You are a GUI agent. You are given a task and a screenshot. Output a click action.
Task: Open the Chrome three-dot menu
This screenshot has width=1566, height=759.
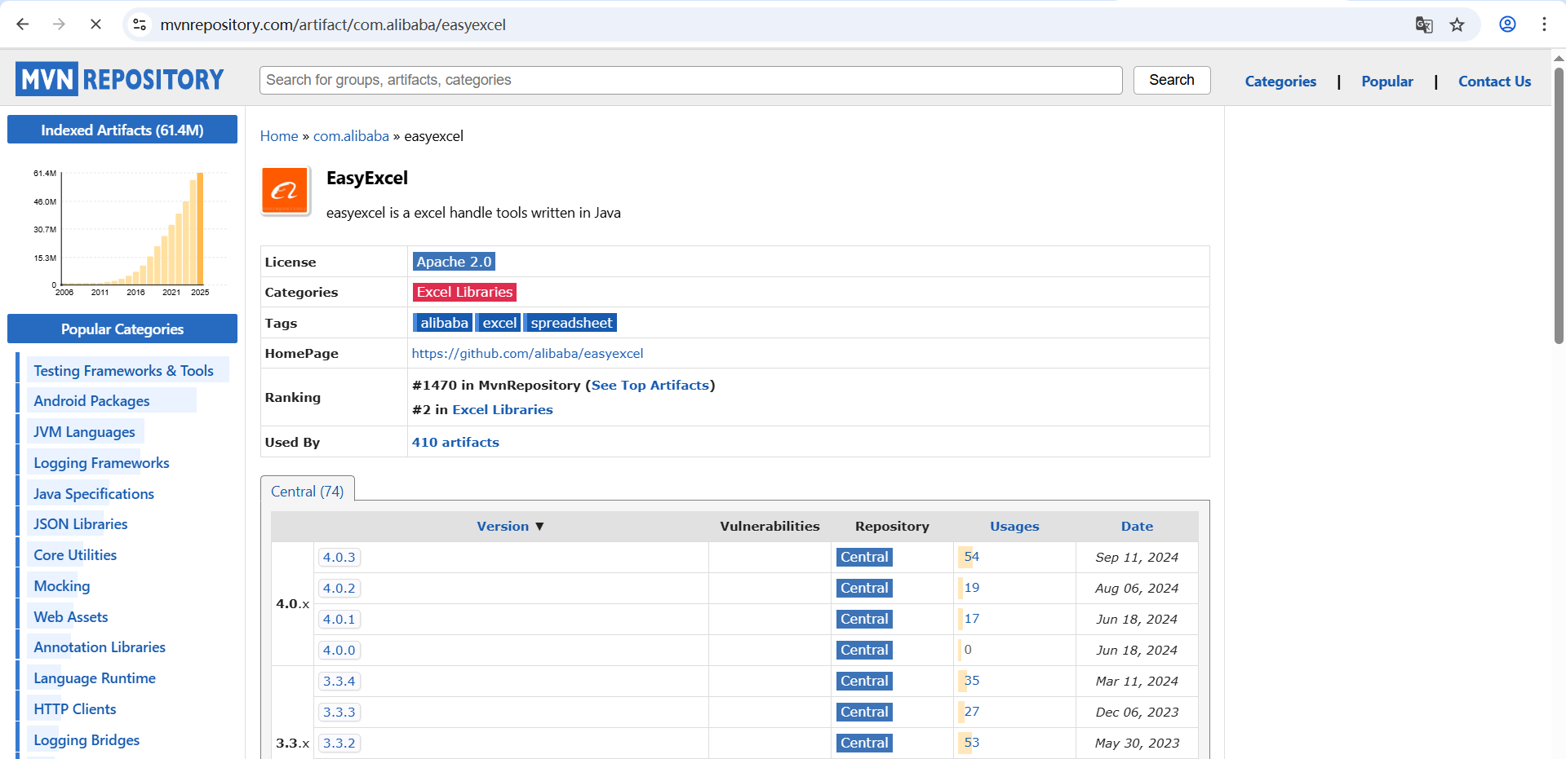(x=1544, y=24)
